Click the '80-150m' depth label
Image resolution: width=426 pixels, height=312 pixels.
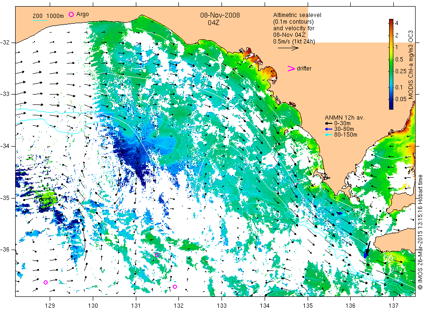tap(346, 135)
